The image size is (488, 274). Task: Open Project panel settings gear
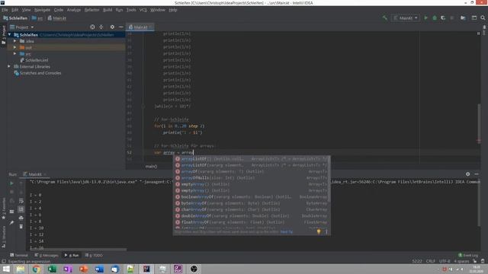tap(112, 27)
